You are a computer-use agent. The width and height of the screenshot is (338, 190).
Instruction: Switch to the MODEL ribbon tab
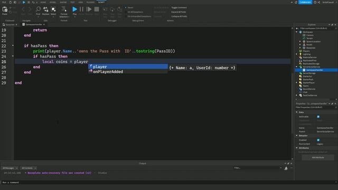[53, 2]
